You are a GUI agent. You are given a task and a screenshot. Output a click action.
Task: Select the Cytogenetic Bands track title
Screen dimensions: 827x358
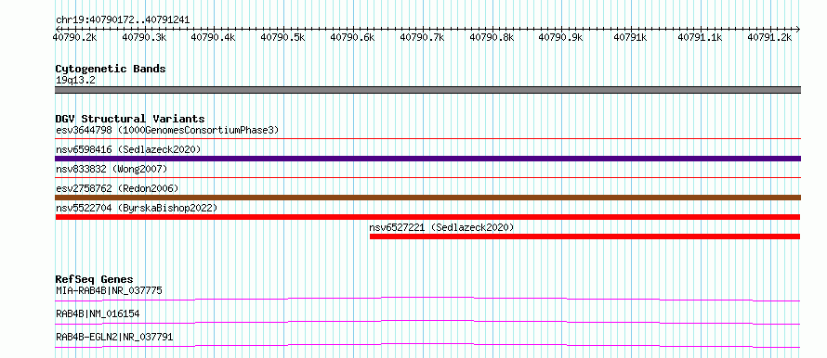coord(111,69)
